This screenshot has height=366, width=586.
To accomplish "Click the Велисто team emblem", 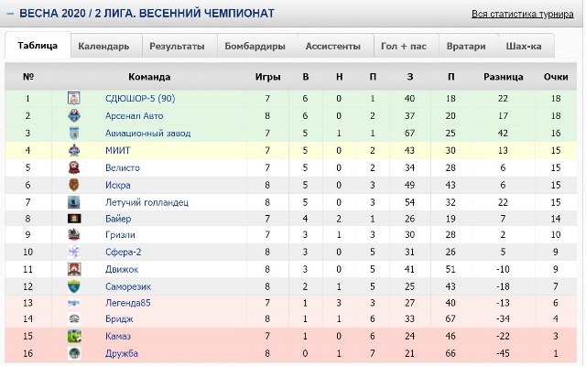I will (74, 167).
